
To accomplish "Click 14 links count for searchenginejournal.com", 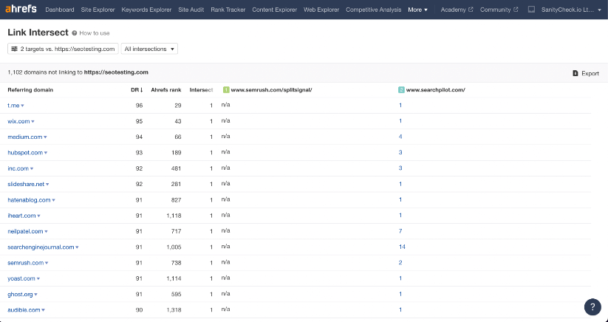I will pos(402,247).
